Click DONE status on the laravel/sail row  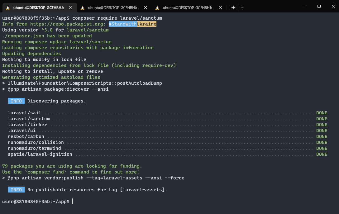[x=322, y=113]
